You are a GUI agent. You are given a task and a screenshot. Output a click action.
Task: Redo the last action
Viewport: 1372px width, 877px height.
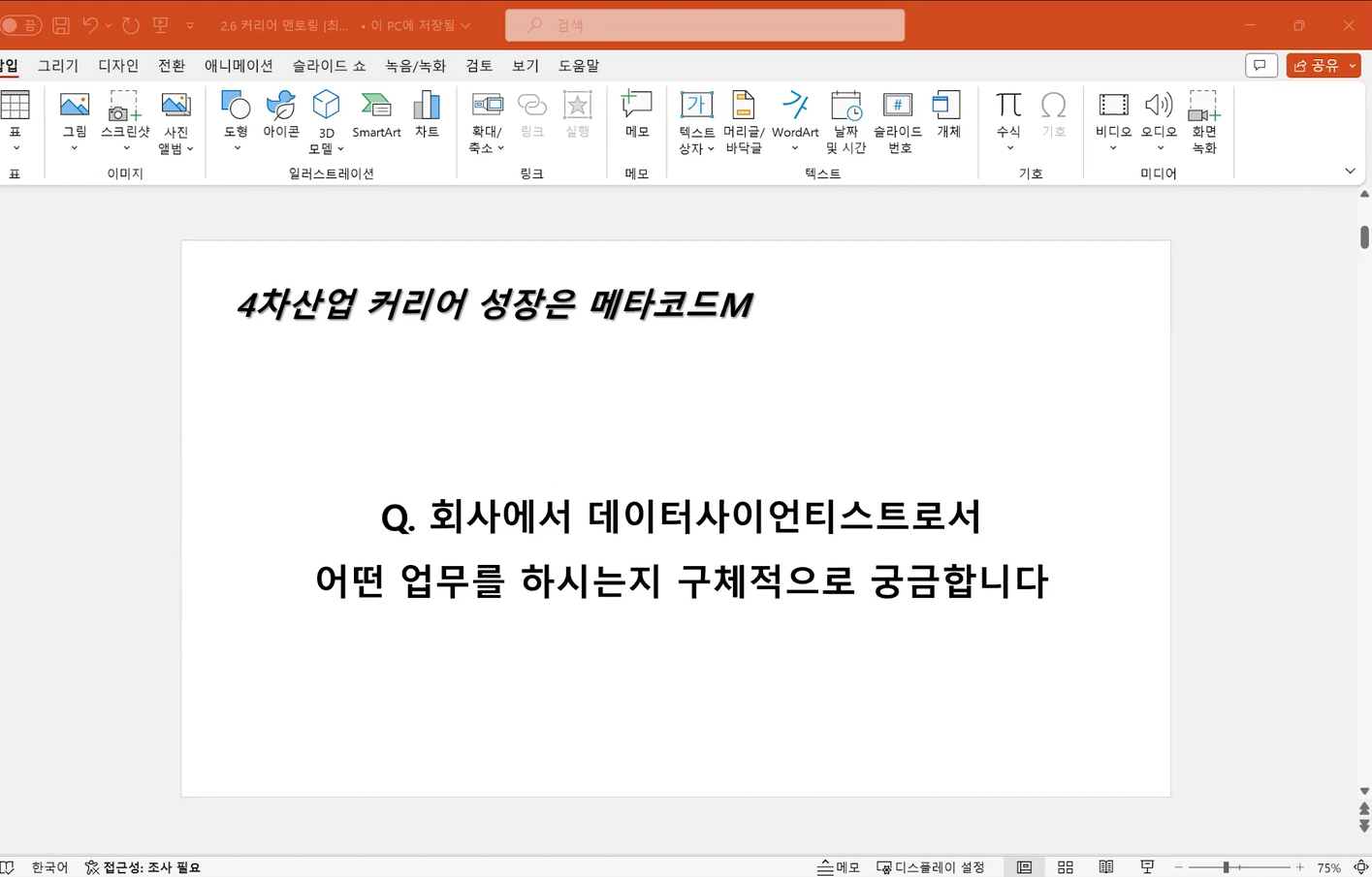[131, 25]
